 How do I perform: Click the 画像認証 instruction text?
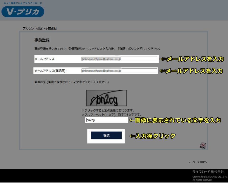(x=71, y=82)
